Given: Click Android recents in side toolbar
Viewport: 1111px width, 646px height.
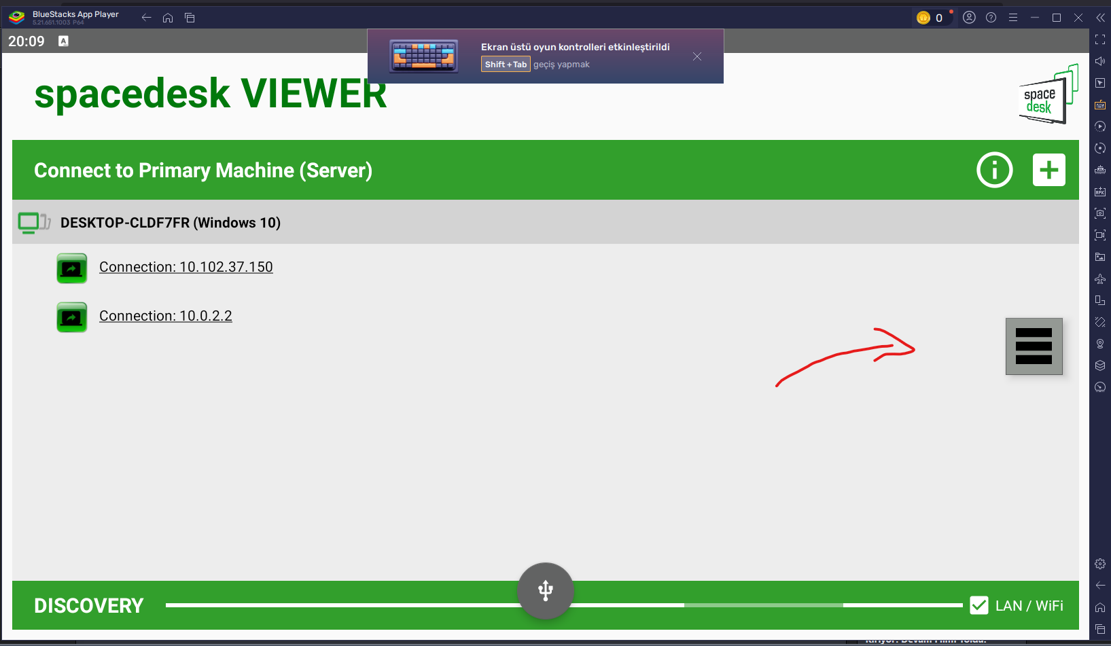Looking at the screenshot, I should [x=1100, y=629].
